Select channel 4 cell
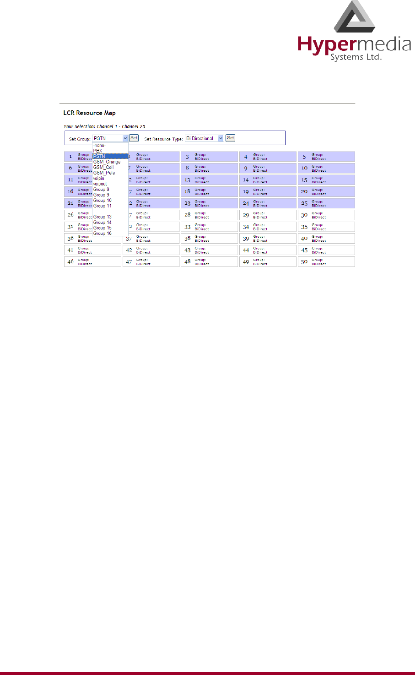The height and width of the screenshot is (675, 415). 268,157
